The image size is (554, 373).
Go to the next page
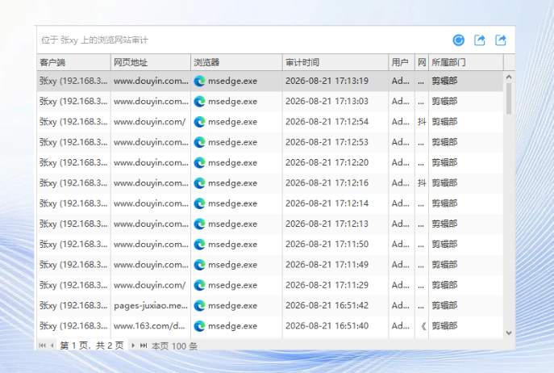pyautogui.click(x=133, y=346)
